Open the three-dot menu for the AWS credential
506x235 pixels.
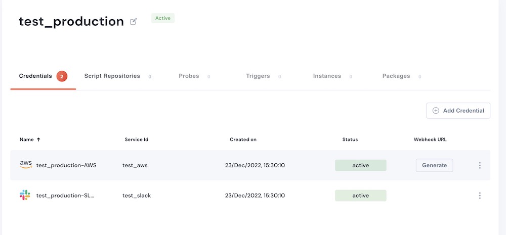tap(479, 165)
